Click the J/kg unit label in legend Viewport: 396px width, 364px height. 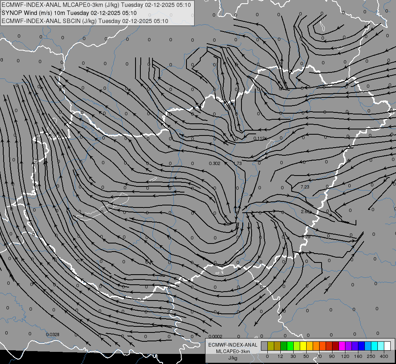pos(233,358)
